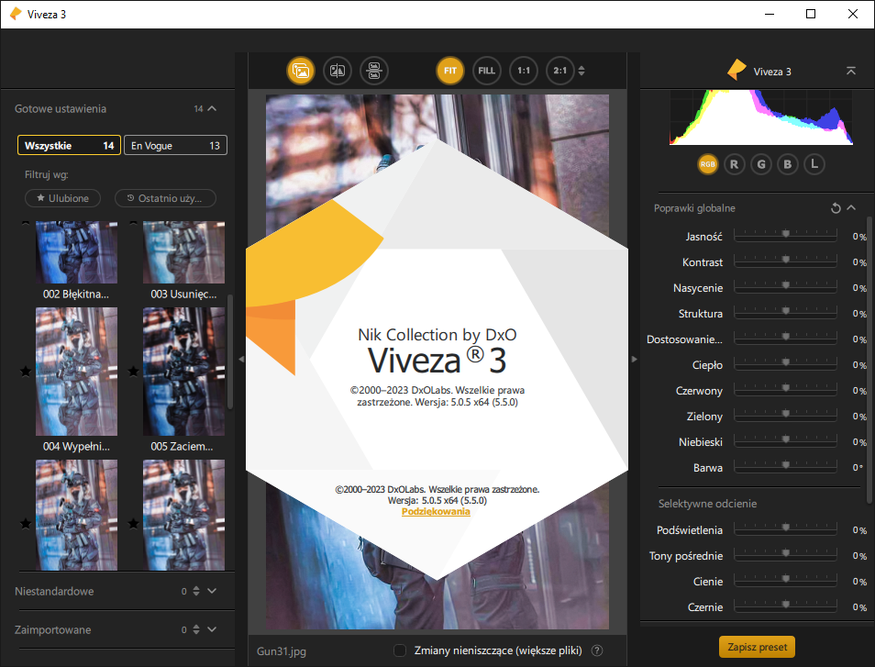875x667 pixels.
Task: Maximize the Viveza 3 window
Action: coord(811,14)
